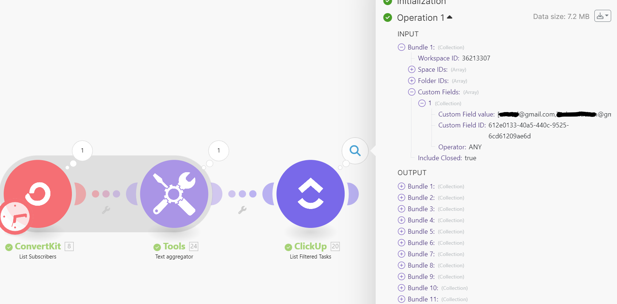This screenshot has width=617, height=304.
Task: Click ConvertKit's operation count bubble
Action: tap(82, 150)
